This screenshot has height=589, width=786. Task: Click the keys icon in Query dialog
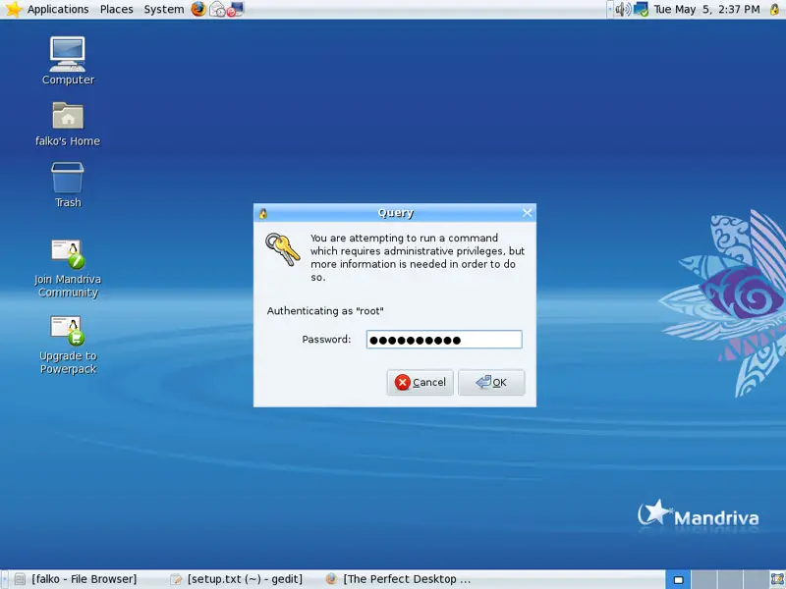283,249
